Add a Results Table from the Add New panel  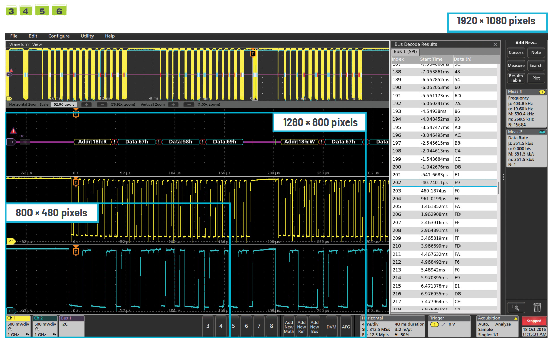tap(515, 78)
